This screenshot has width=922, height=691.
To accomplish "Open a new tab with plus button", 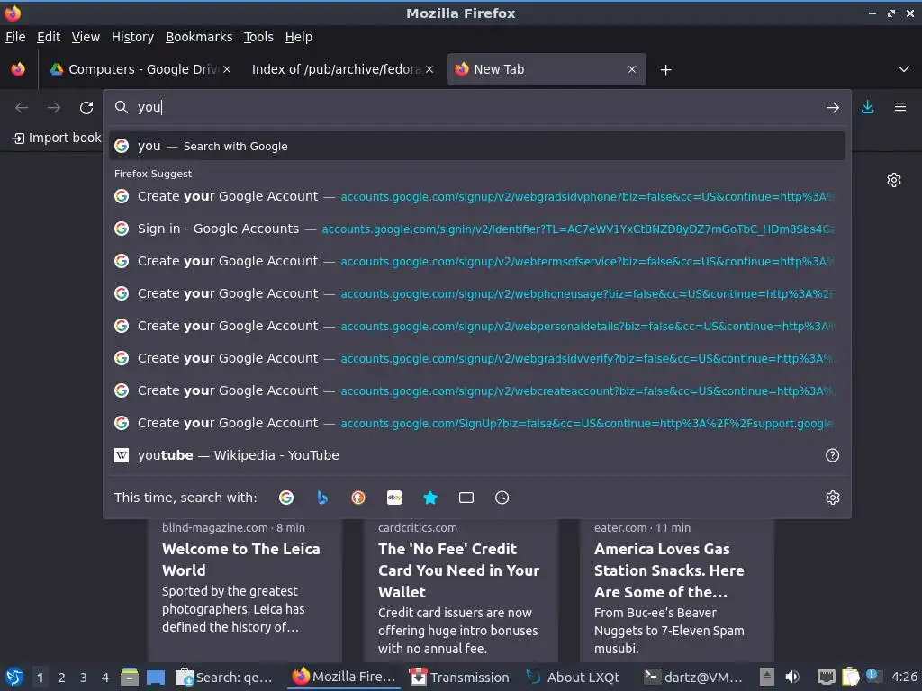I will (665, 70).
